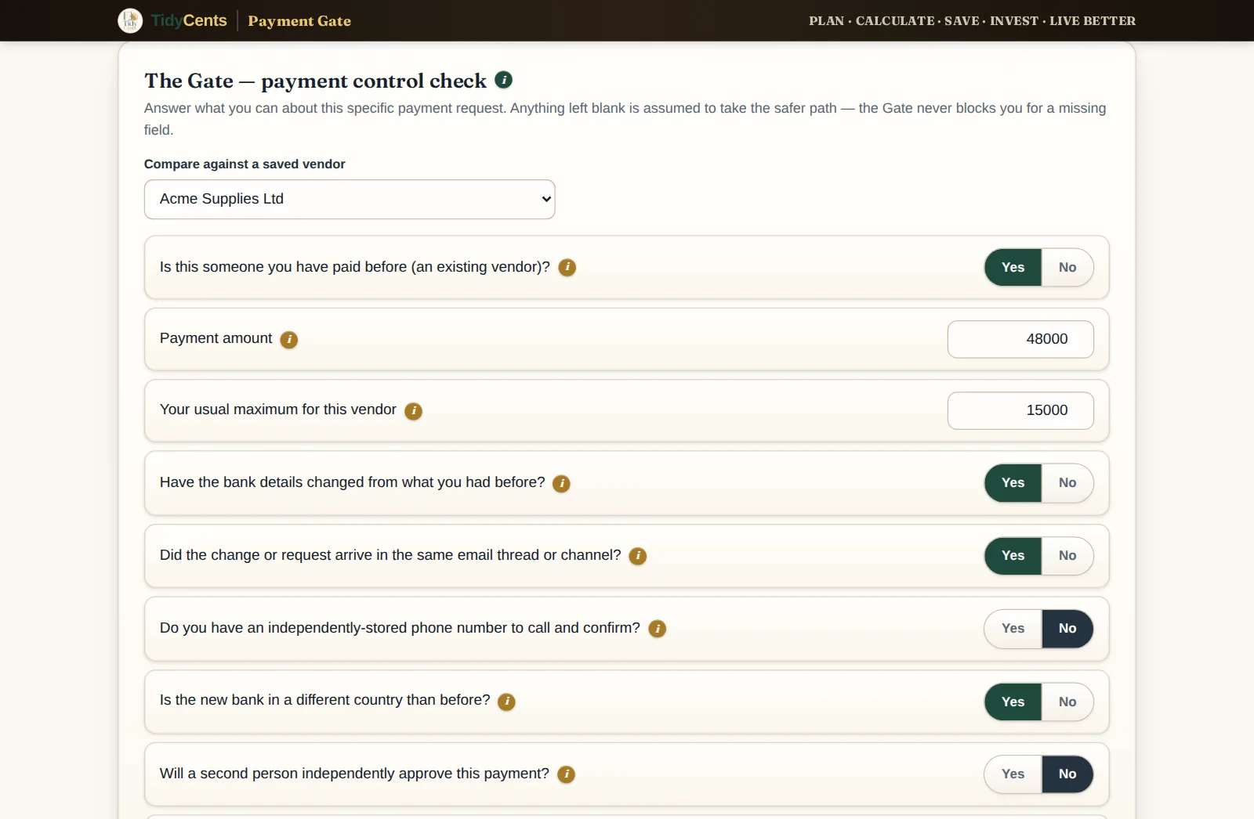Click the Payment amount field showing 48000

pyautogui.click(x=1020, y=339)
